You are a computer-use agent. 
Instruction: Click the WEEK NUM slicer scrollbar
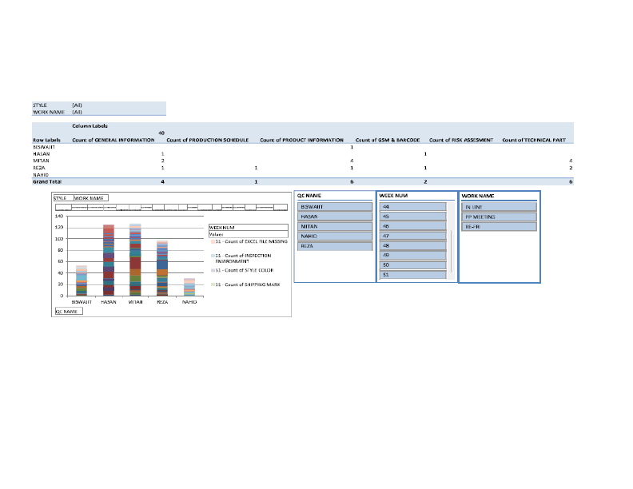pyautogui.click(x=452, y=250)
